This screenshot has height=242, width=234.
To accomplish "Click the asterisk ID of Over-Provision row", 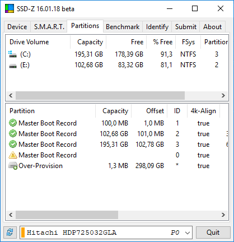I will tap(177, 165).
